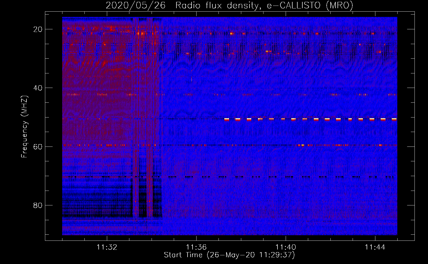The width and height of the screenshot is (428, 264).
Task: Select the 'Frequency (MHZ)' axis label
Action: coord(24,126)
